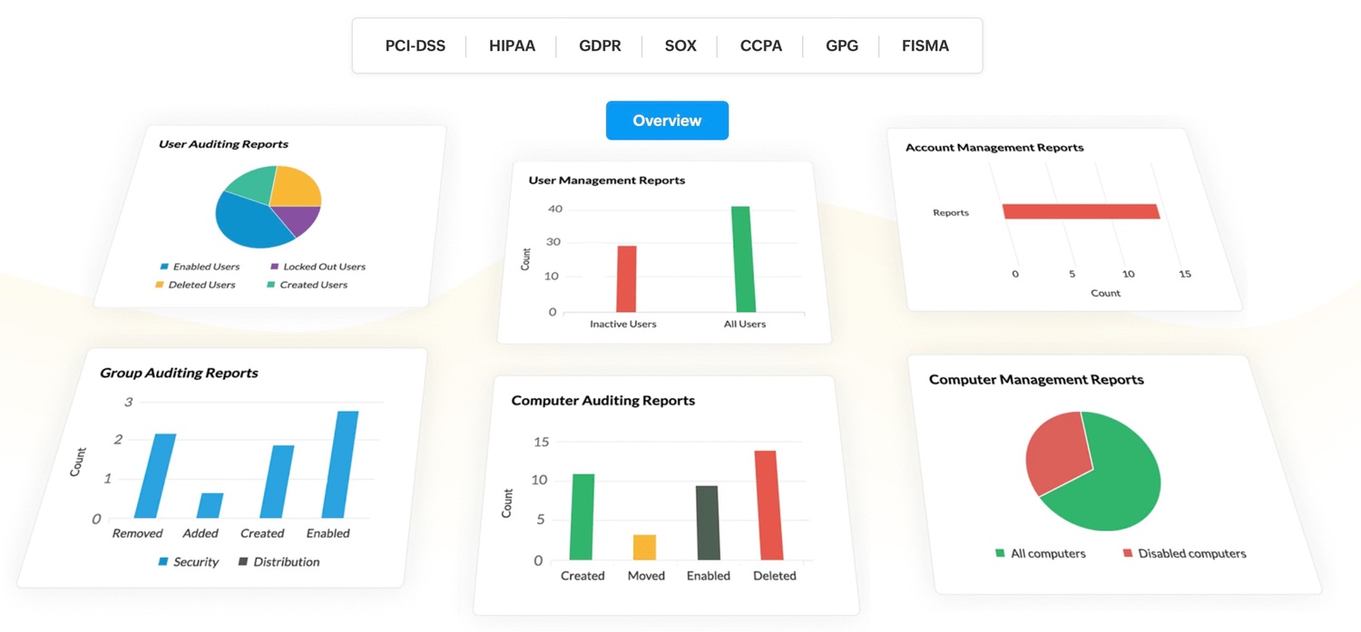Image resolution: width=1361 pixels, height=632 pixels.
Task: Open the CCPA tab
Action: (x=759, y=45)
